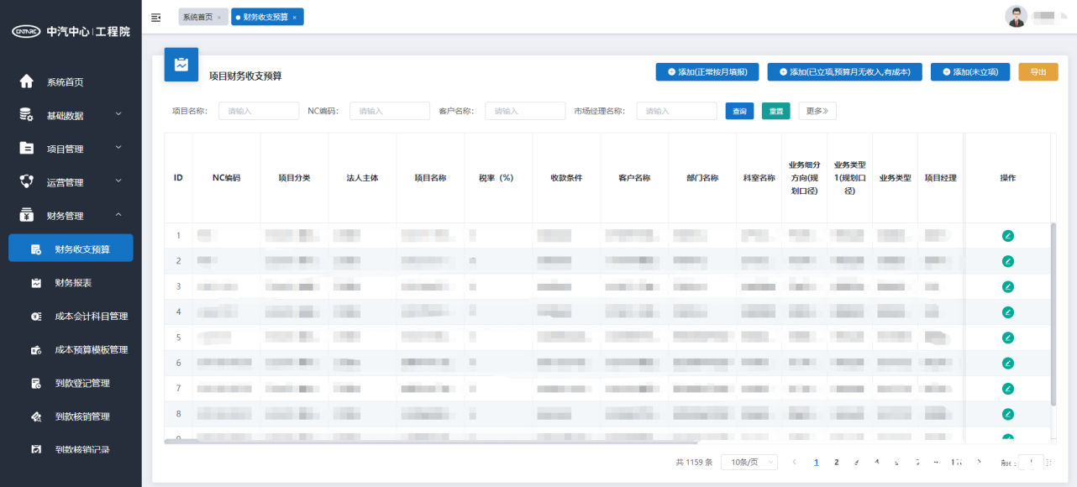Open the 10条/页 page size dropdown
1077x487 pixels.
pos(749,462)
